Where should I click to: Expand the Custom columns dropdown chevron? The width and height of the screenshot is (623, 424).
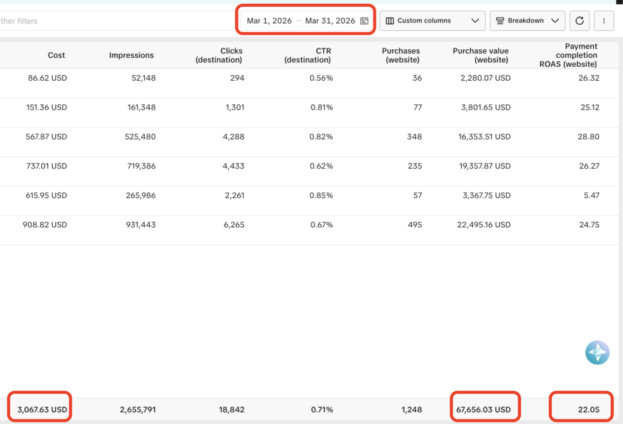click(475, 21)
